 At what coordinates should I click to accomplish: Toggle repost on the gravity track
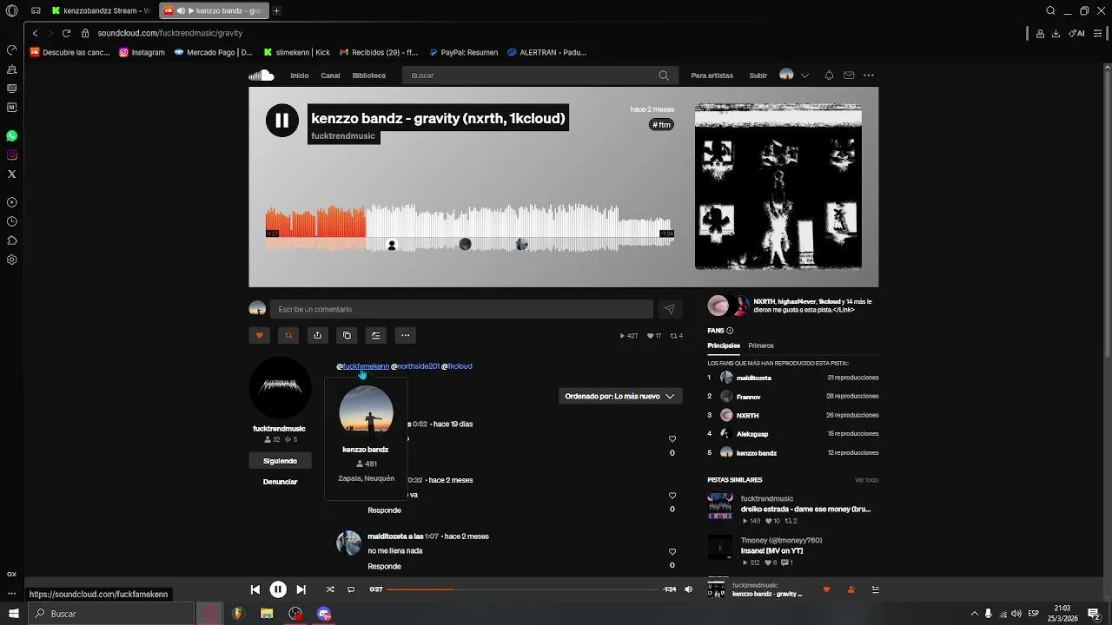pos(288,335)
